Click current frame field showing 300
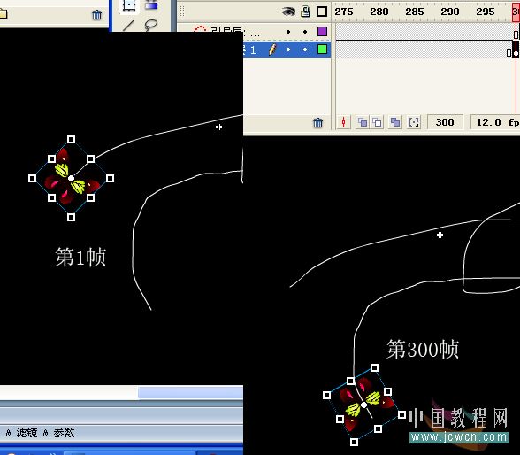The height and width of the screenshot is (455, 520). point(445,122)
